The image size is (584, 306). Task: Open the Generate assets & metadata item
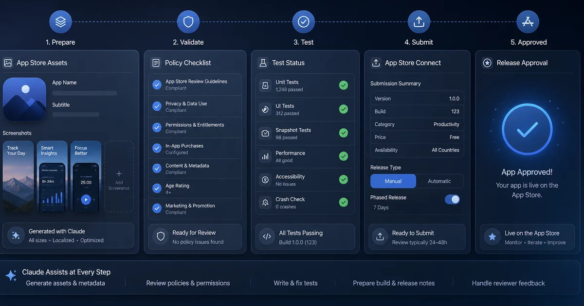pos(65,283)
